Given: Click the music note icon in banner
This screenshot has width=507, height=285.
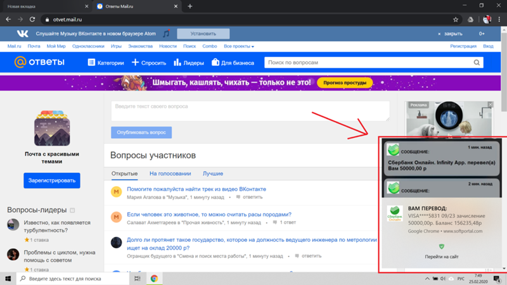Looking at the screenshot, I should 166,34.
